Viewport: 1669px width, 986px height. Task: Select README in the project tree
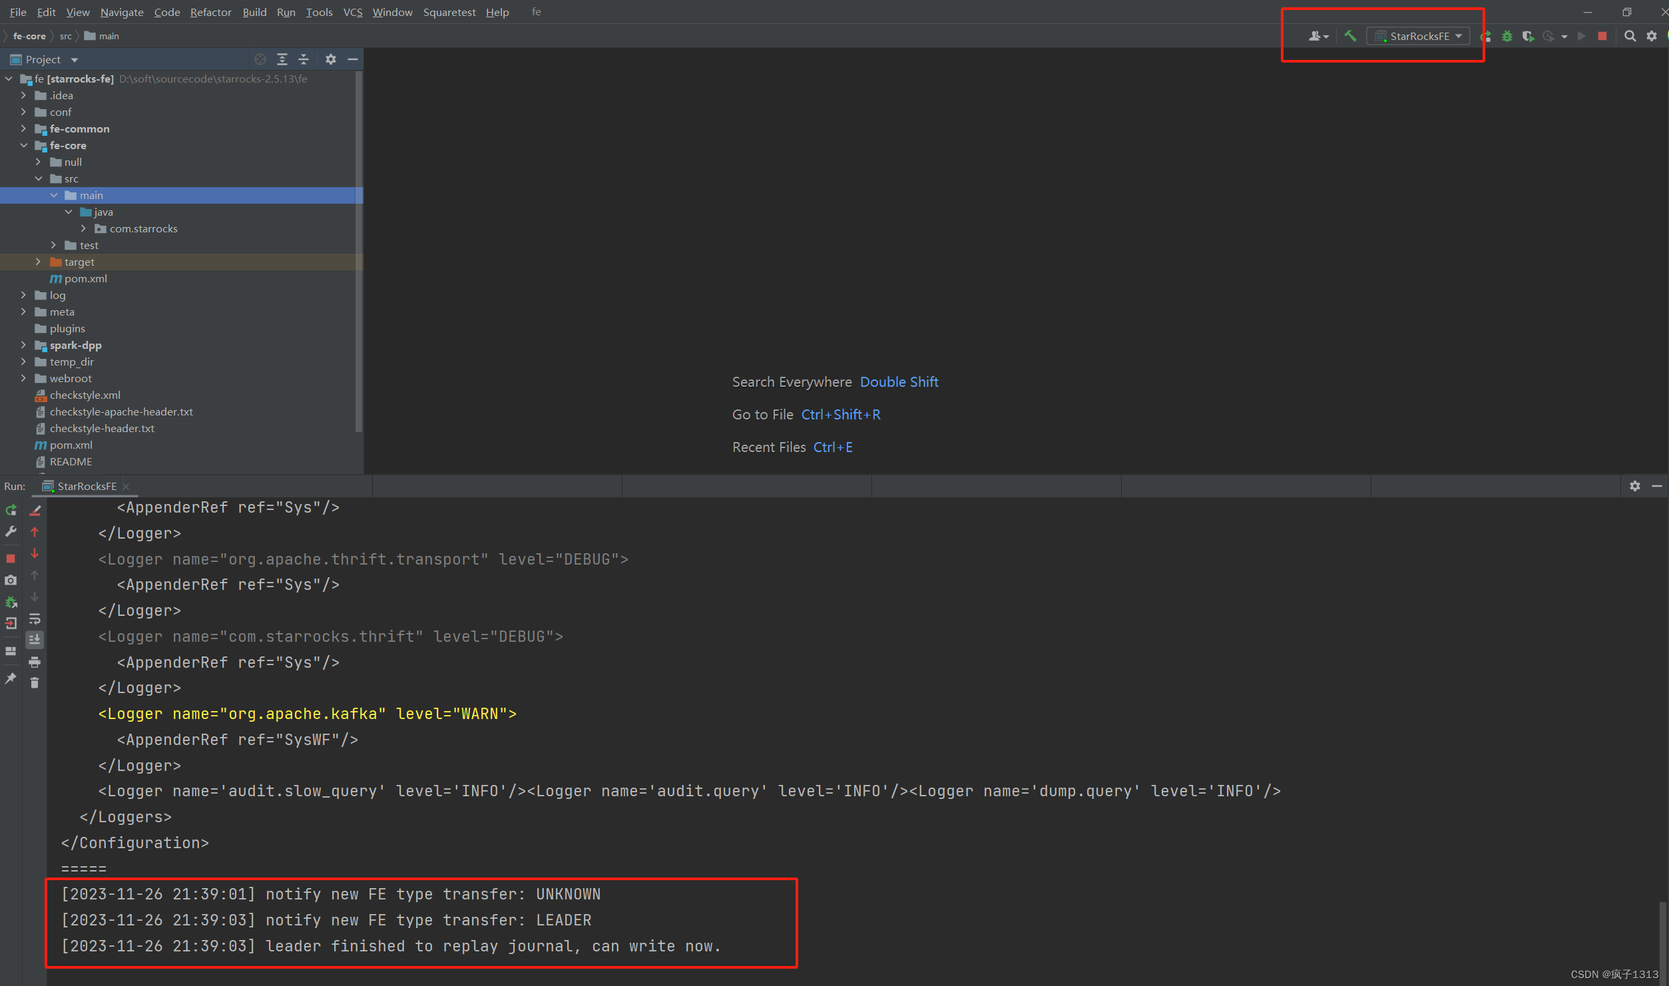tap(71, 461)
